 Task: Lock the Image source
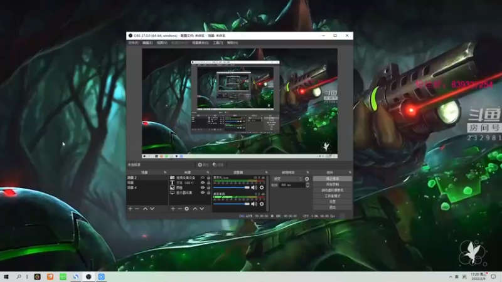[208, 187]
